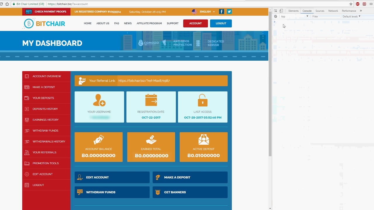Open the English language dropdown

pyautogui.click(x=207, y=12)
